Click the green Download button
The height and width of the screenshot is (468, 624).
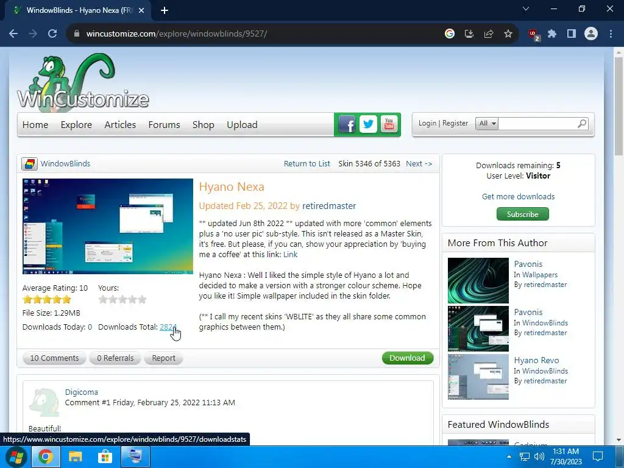pyautogui.click(x=408, y=358)
